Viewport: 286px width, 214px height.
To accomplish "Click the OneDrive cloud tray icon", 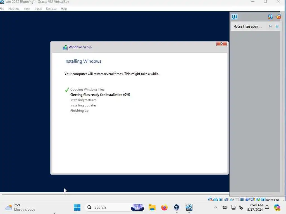I will (225, 207).
